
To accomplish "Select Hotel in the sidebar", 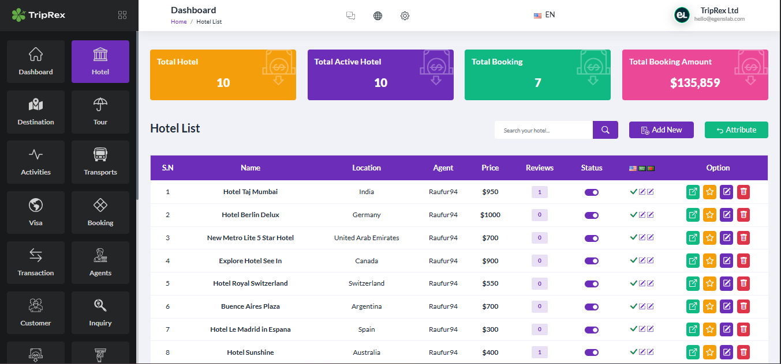I will pyautogui.click(x=100, y=62).
